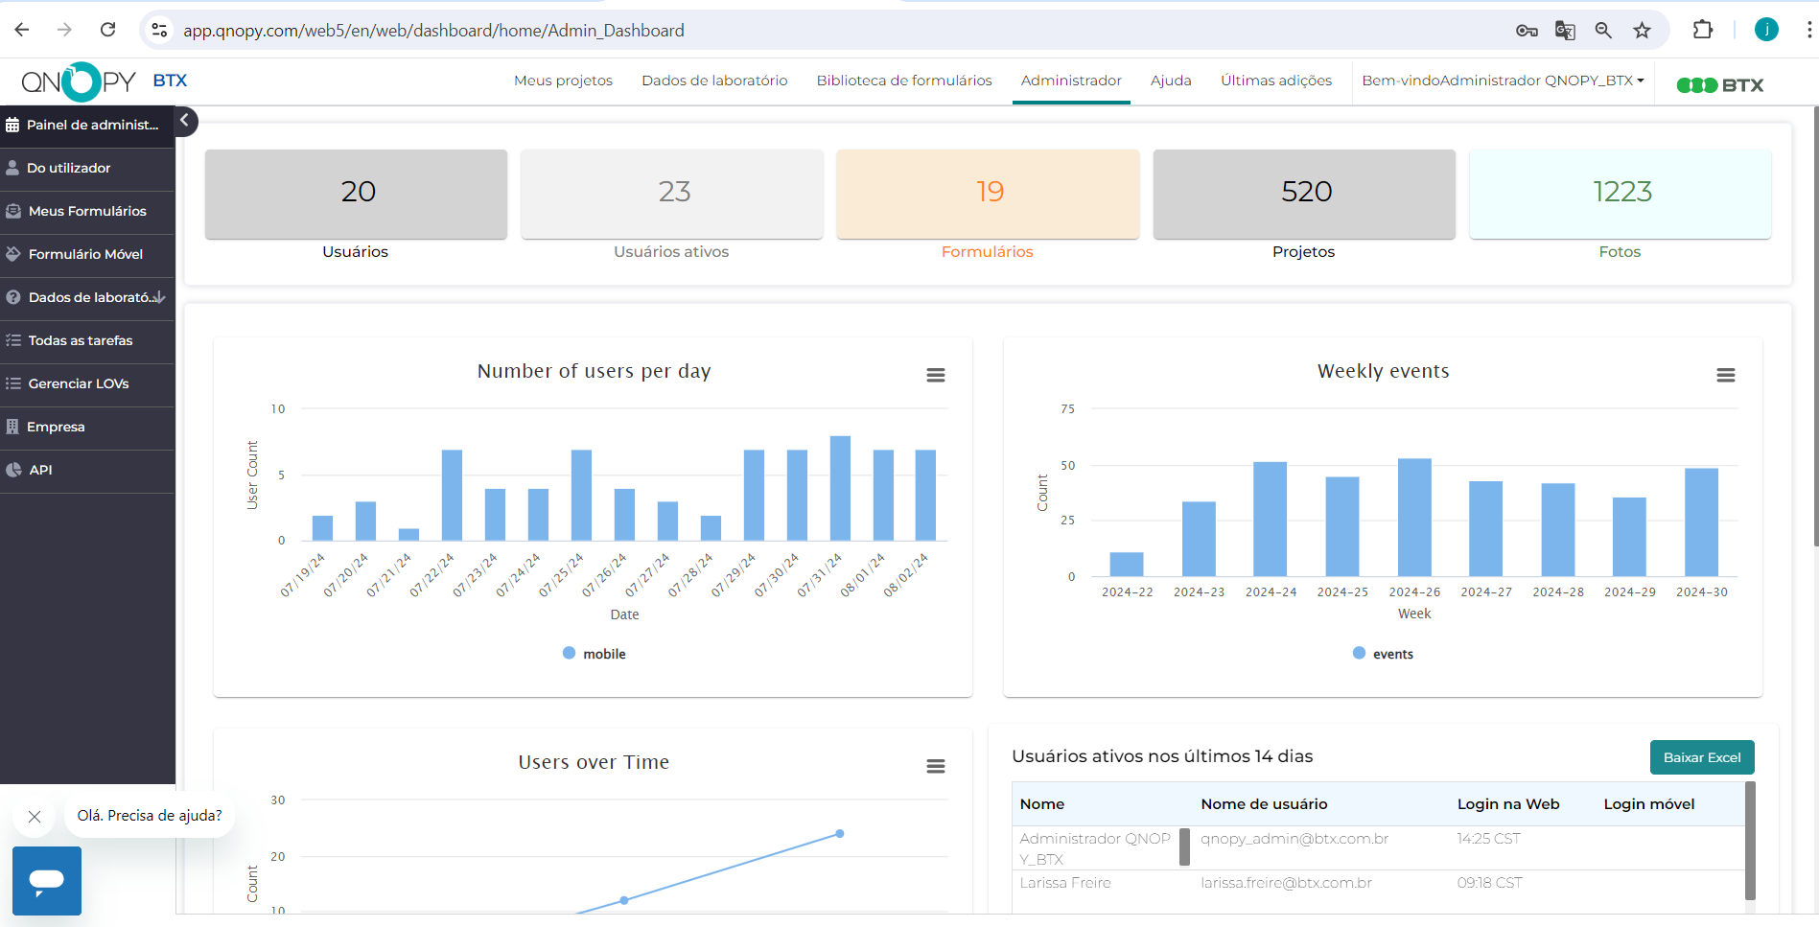
Task: Click the Baixar Excel button
Action: 1702,756
